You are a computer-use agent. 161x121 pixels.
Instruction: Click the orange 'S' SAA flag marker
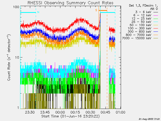(96, 10)
